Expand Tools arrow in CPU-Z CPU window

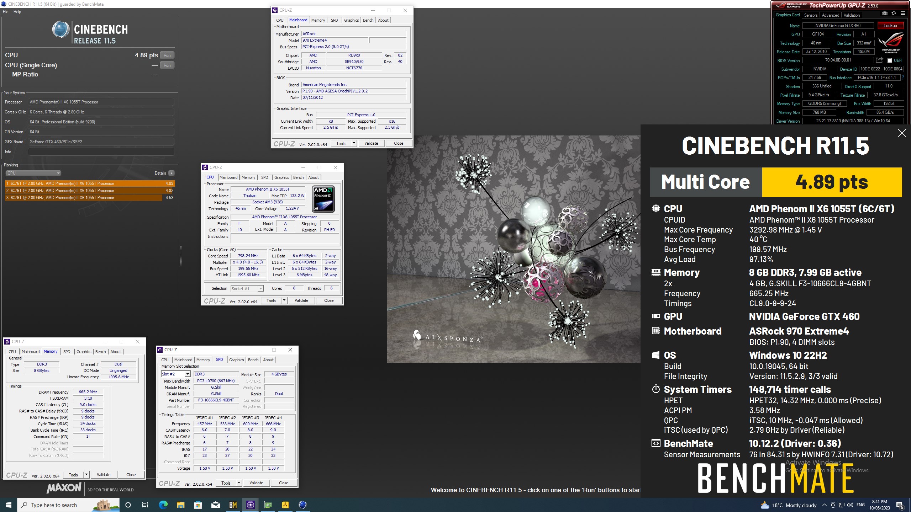pyautogui.click(x=284, y=300)
